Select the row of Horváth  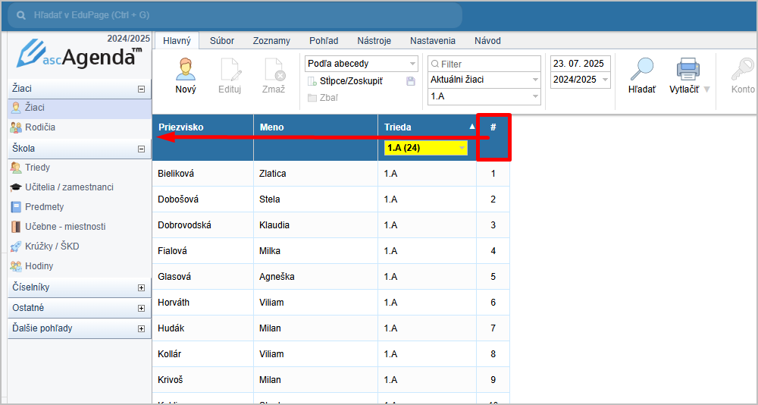click(330, 303)
